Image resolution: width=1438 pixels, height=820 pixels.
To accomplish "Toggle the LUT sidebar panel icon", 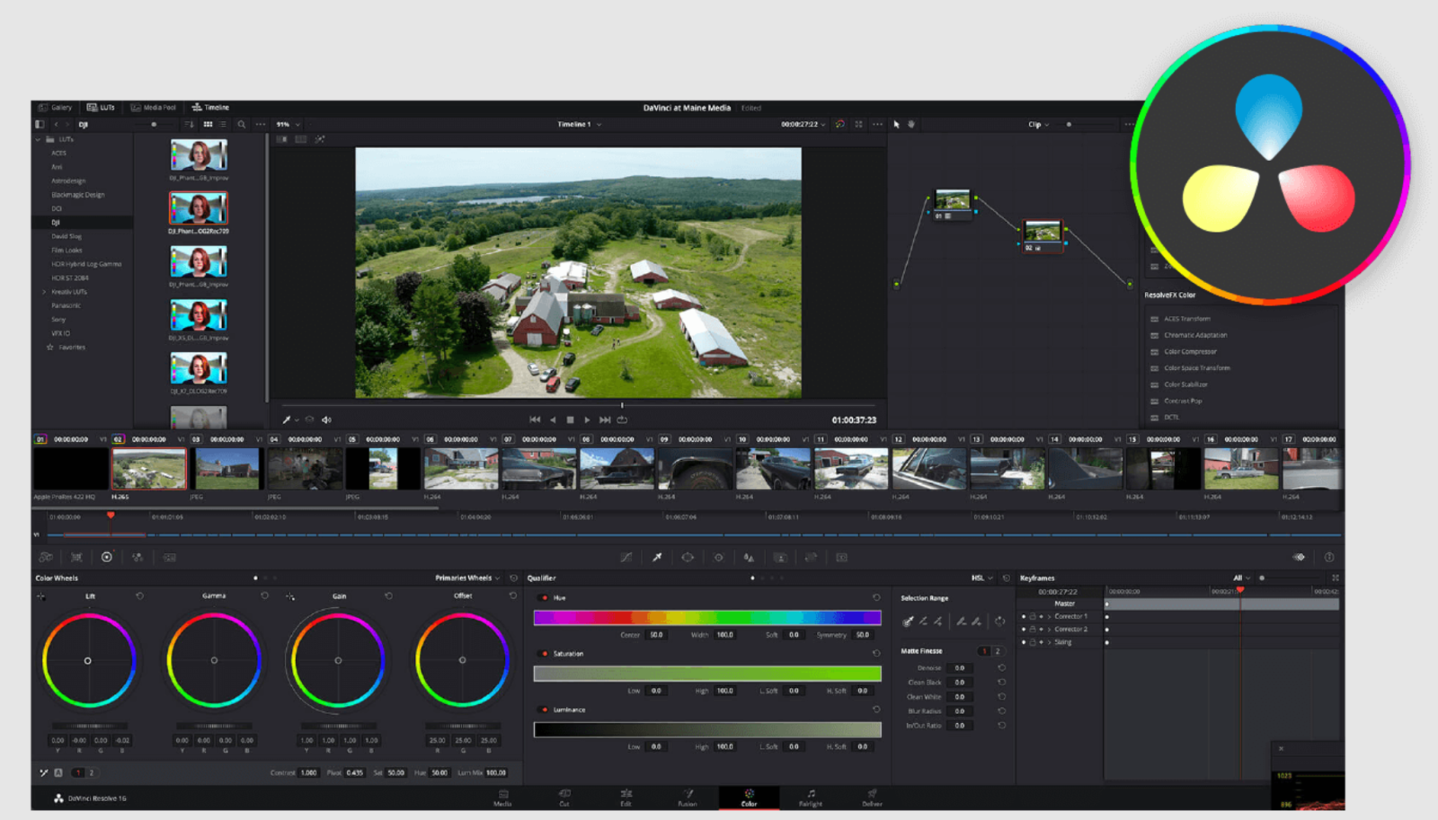I will (x=39, y=124).
